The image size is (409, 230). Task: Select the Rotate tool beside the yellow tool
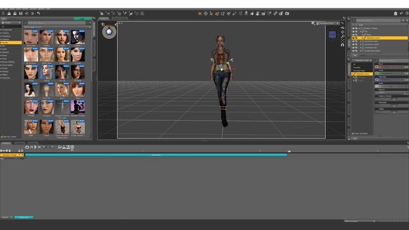click(223, 13)
